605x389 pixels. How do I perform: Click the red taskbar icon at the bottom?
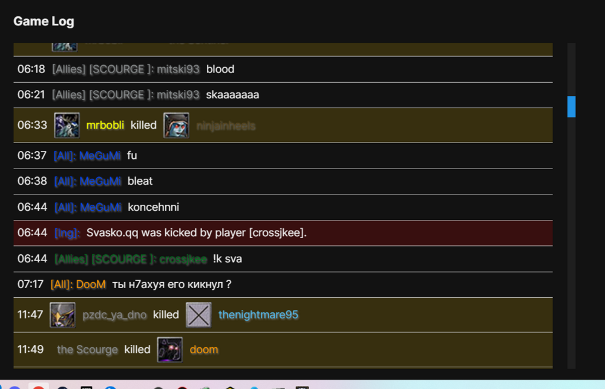point(38,386)
